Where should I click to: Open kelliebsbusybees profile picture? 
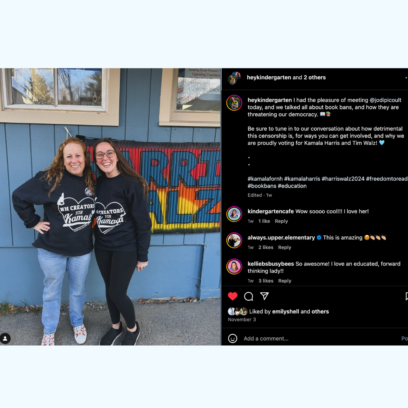[x=234, y=266]
